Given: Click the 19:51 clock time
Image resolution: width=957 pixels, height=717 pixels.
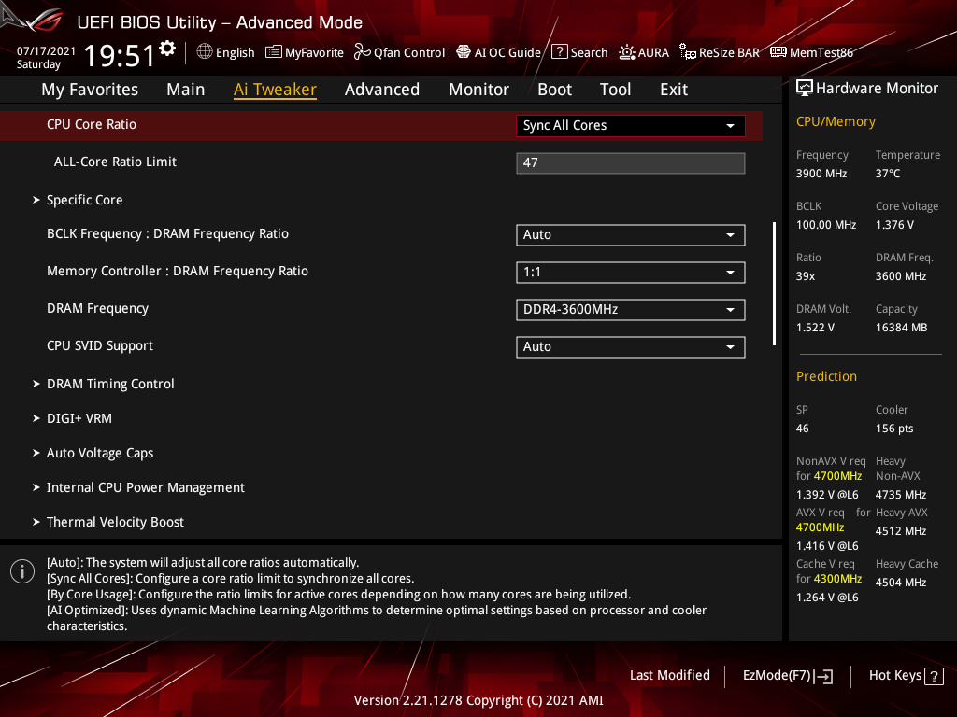Looking at the screenshot, I should point(120,56).
